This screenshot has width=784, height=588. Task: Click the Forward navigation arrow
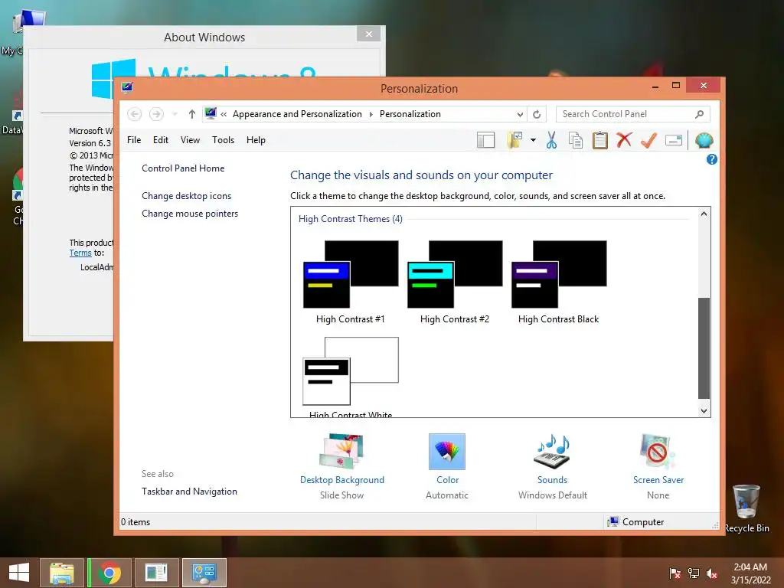(156, 114)
